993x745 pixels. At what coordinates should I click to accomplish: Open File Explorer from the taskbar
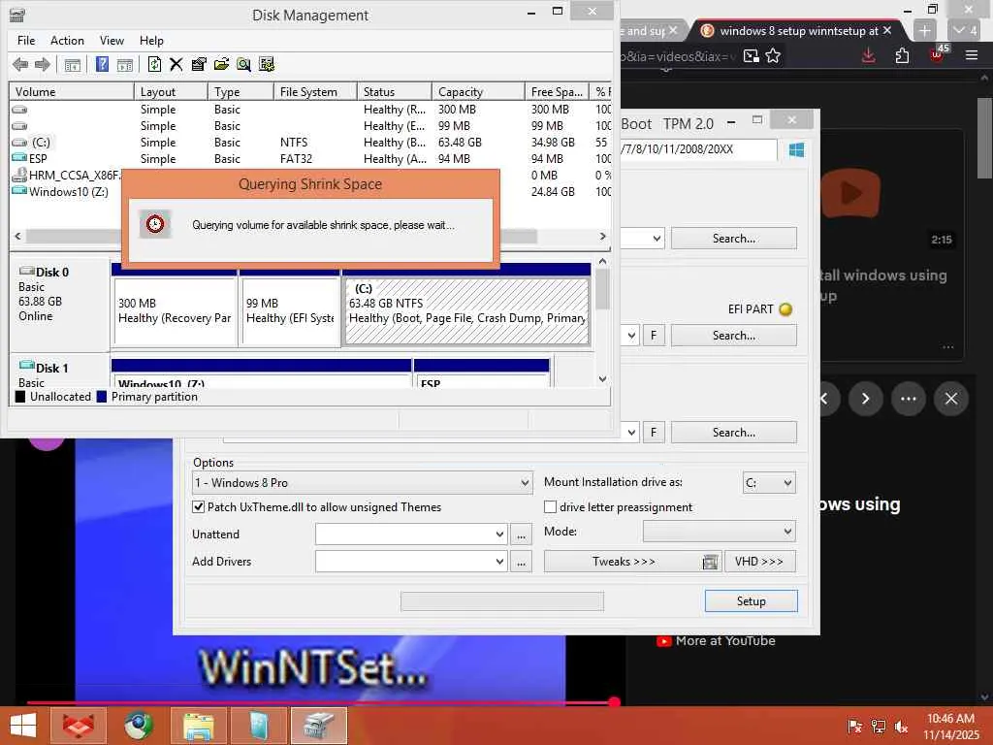coord(198,726)
